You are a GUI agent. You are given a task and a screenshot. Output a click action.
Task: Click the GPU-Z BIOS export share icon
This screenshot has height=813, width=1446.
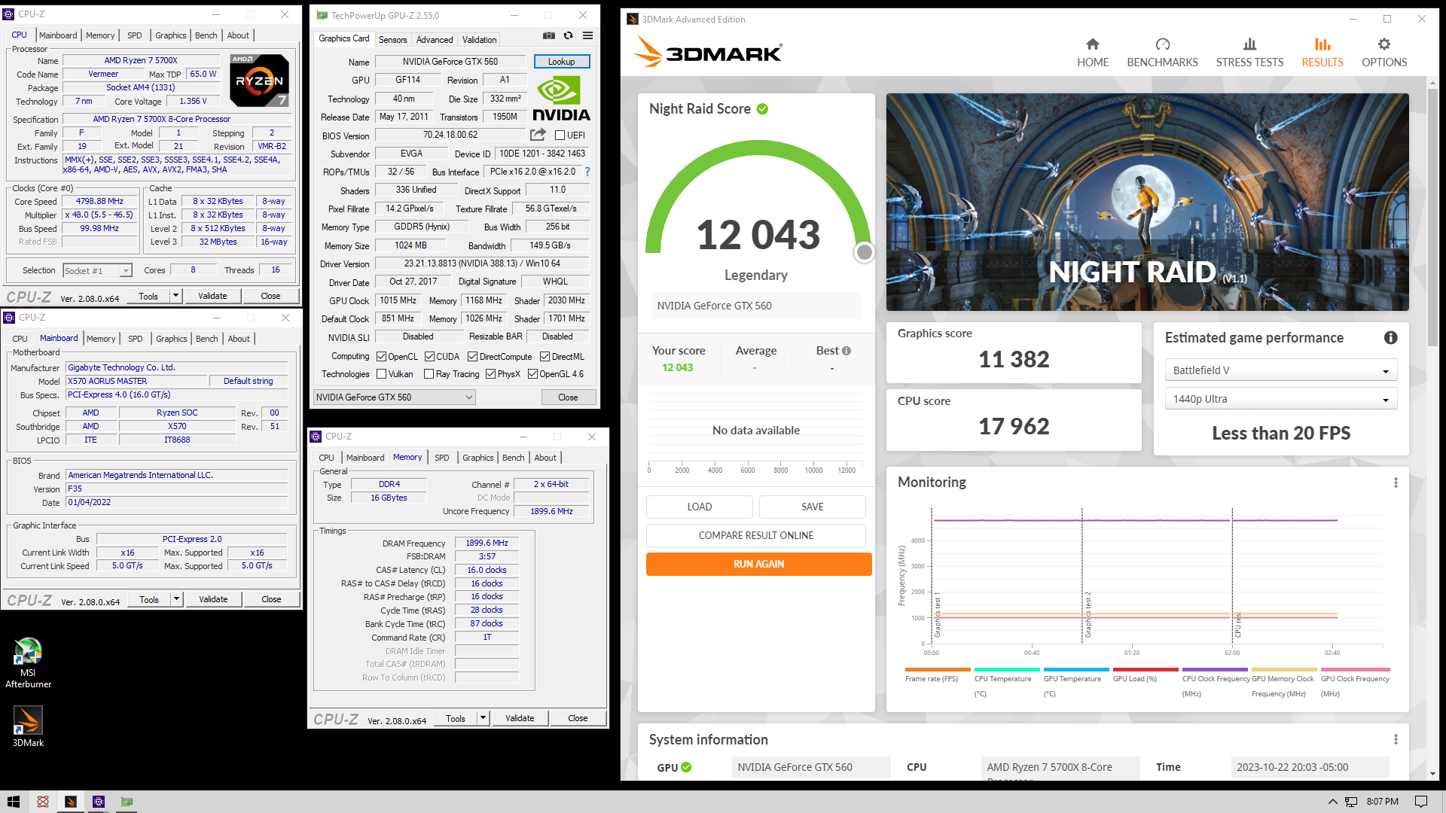tap(538, 135)
